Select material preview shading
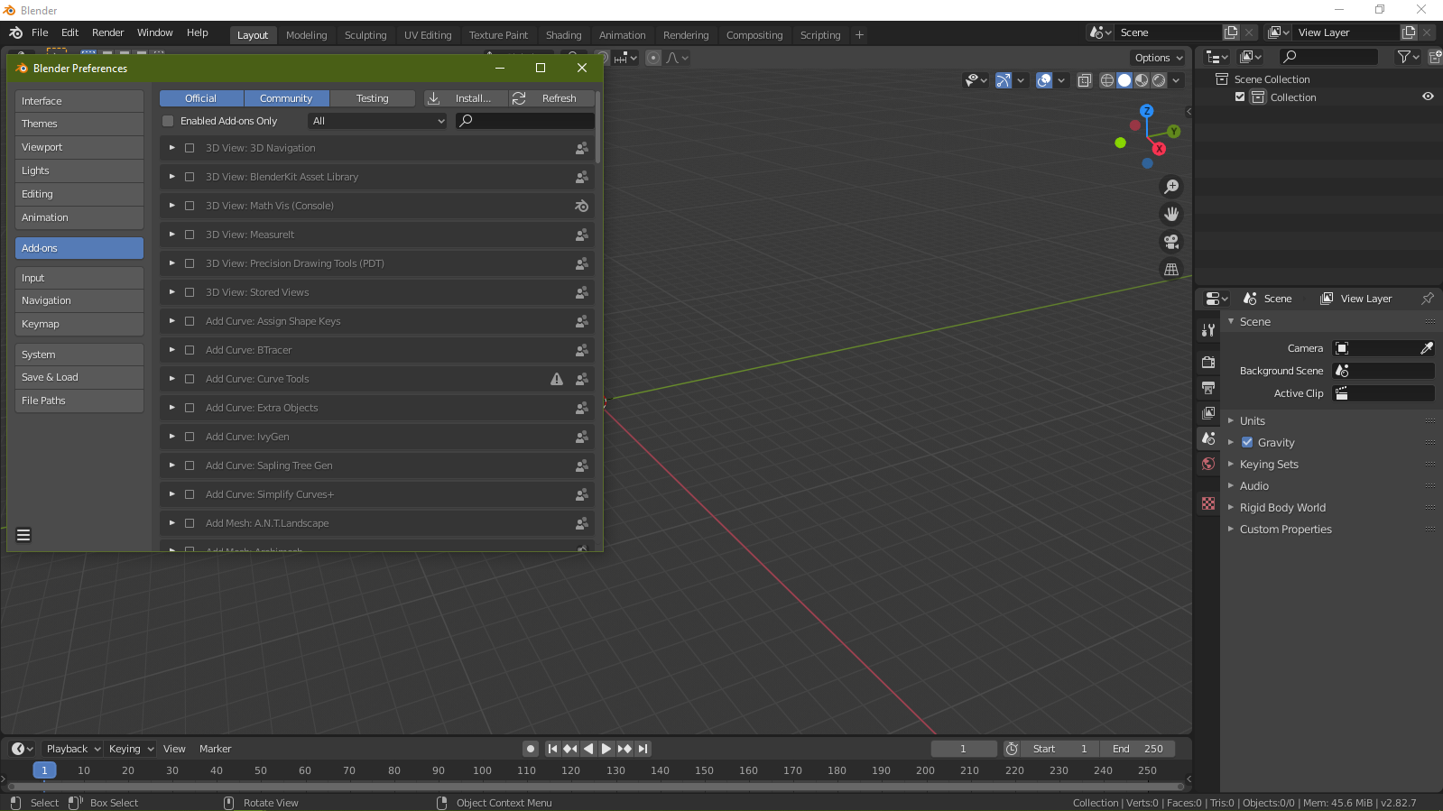This screenshot has width=1443, height=811. pyautogui.click(x=1142, y=80)
